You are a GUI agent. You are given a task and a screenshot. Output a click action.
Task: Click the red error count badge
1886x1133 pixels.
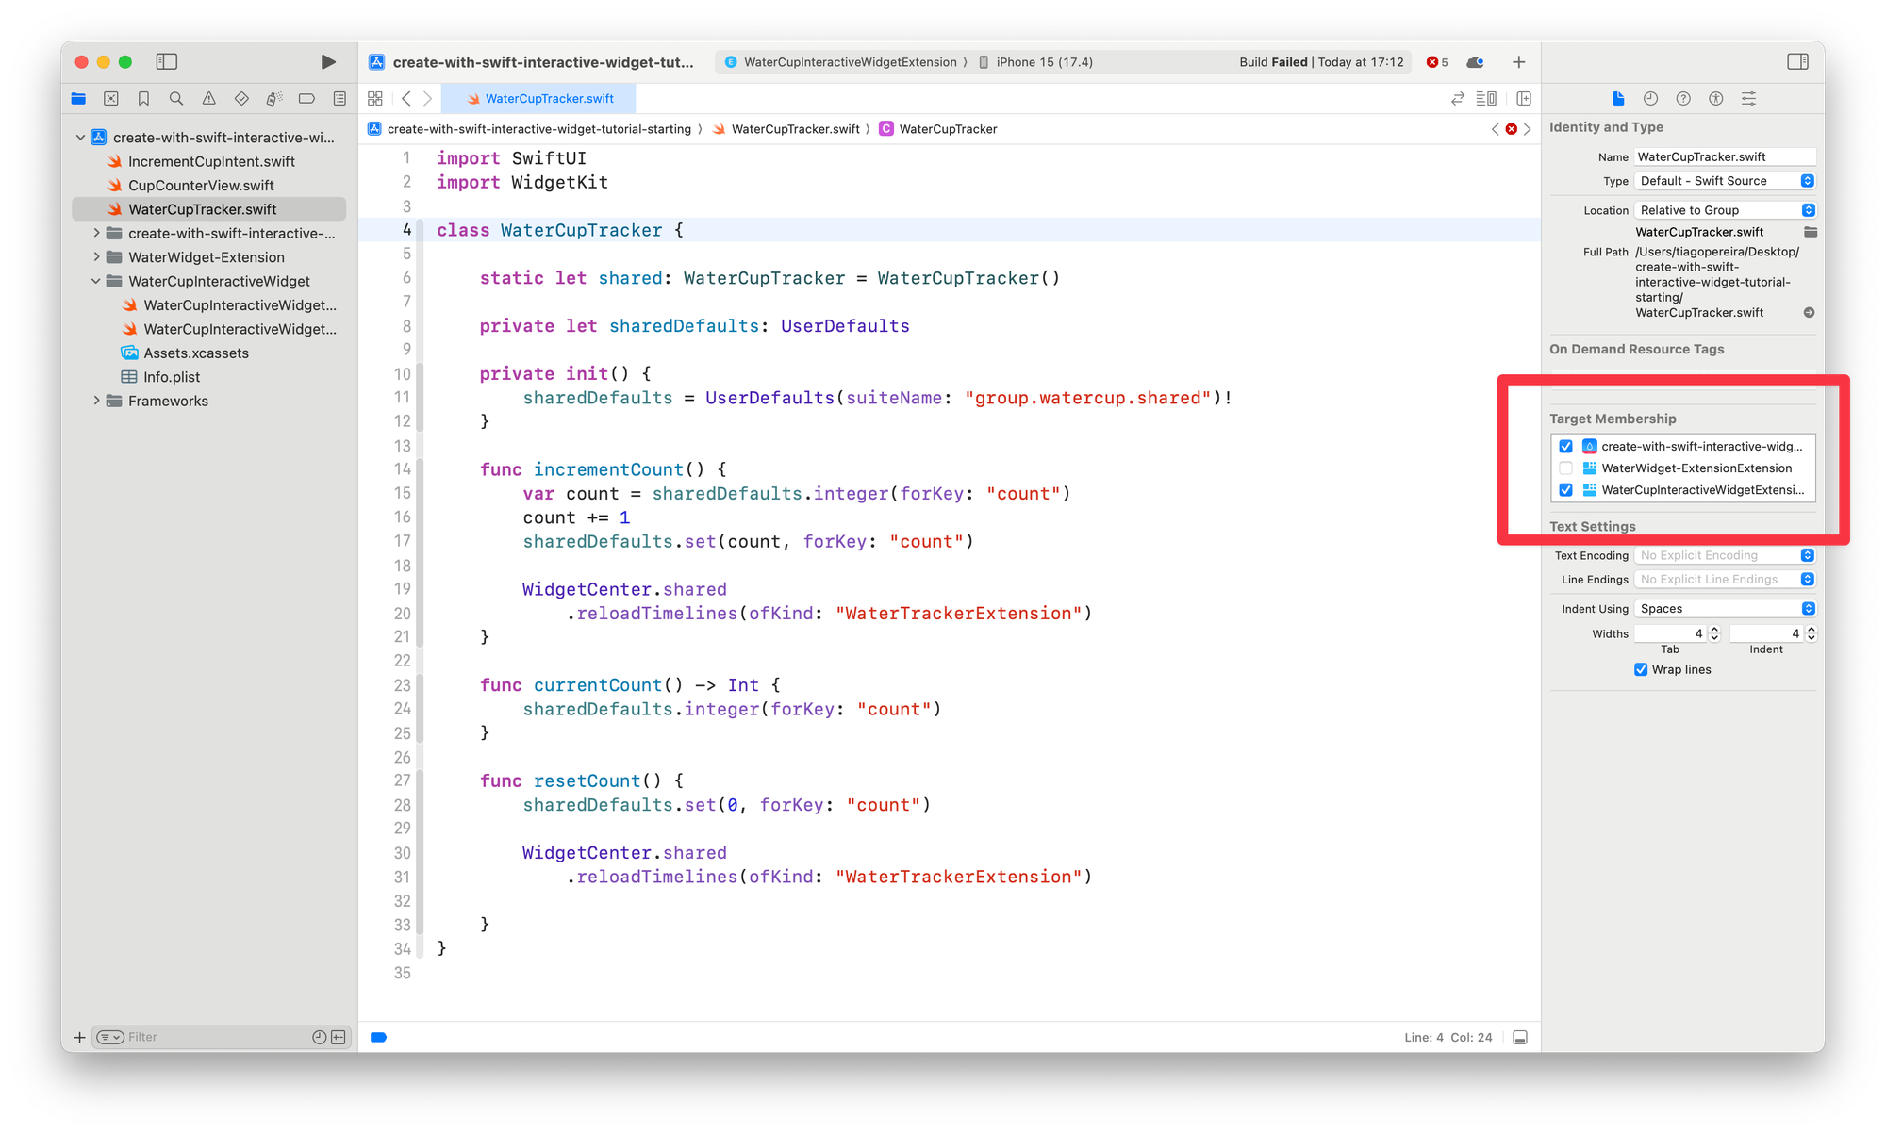coord(1437,62)
